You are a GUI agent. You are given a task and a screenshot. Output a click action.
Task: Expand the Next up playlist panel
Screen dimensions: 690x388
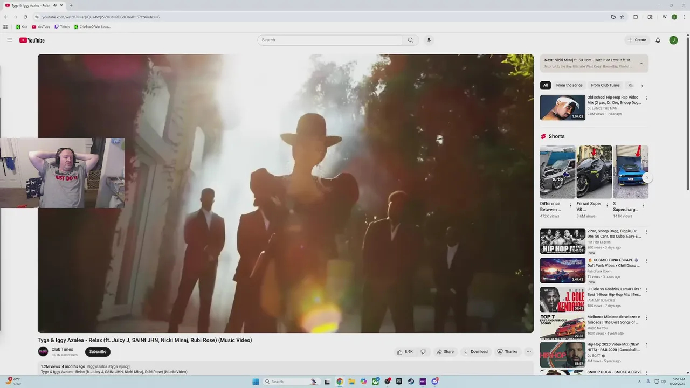641,63
